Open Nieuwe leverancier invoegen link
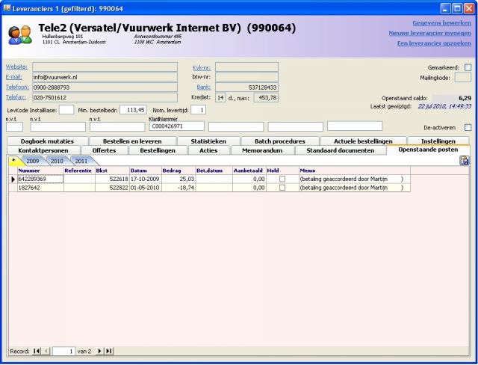The width and height of the screenshot is (478, 365). tap(429, 33)
